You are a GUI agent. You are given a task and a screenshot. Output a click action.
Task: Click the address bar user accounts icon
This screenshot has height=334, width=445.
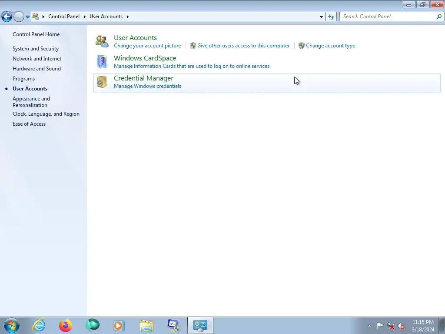coord(36,17)
